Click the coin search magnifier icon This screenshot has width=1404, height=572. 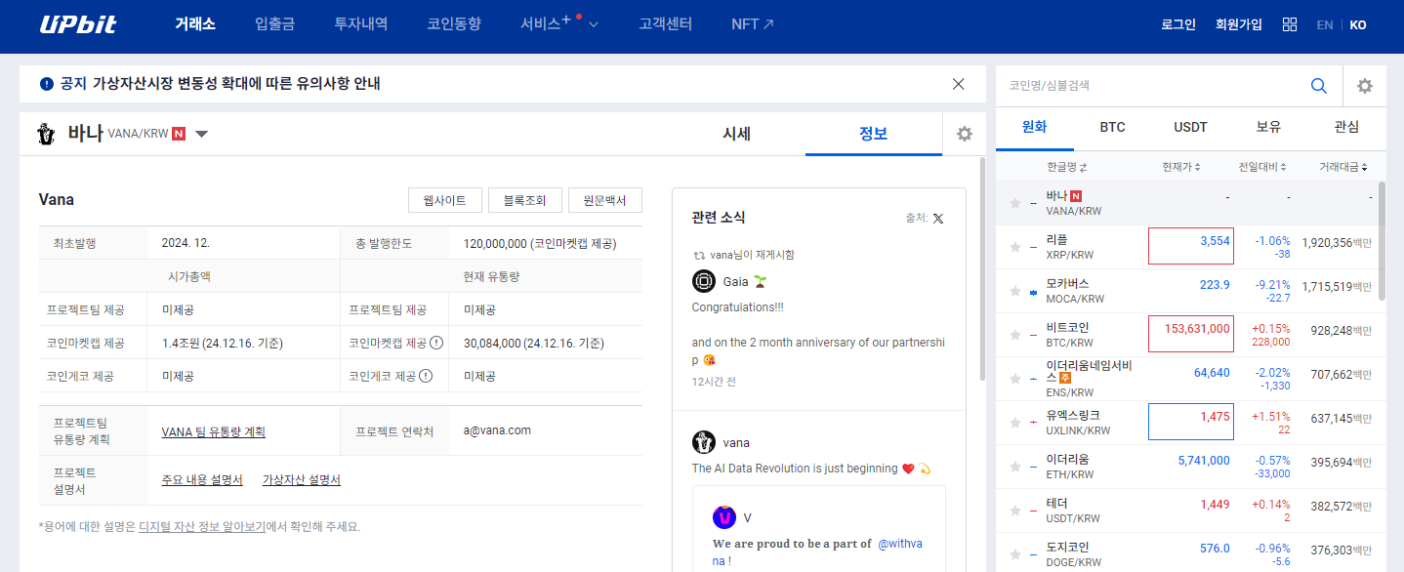pyautogui.click(x=1319, y=86)
